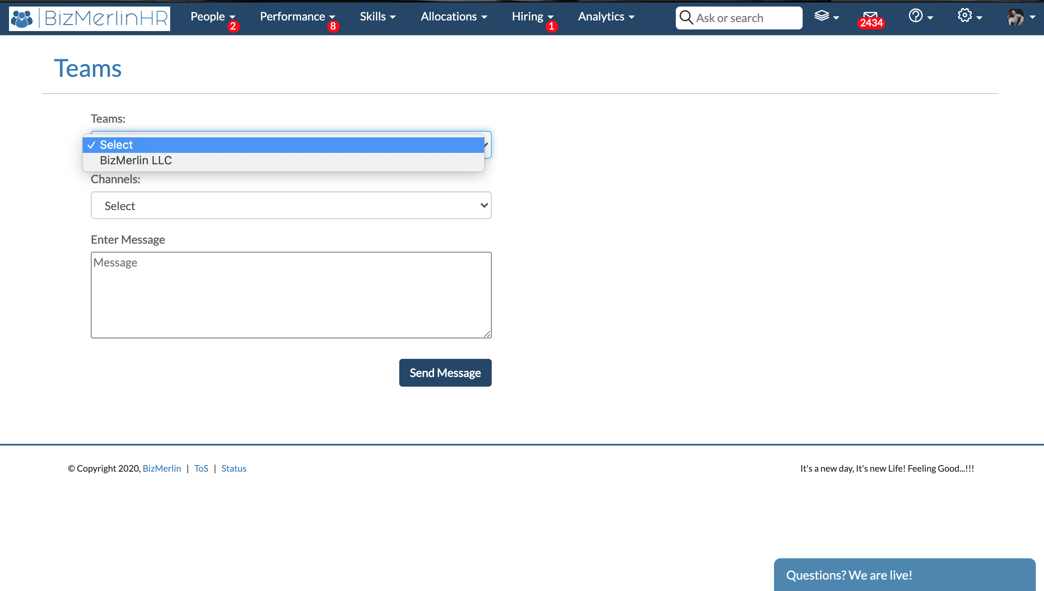Open the Hiring menu
This screenshot has height=591, width=1044.
point(533,17)
